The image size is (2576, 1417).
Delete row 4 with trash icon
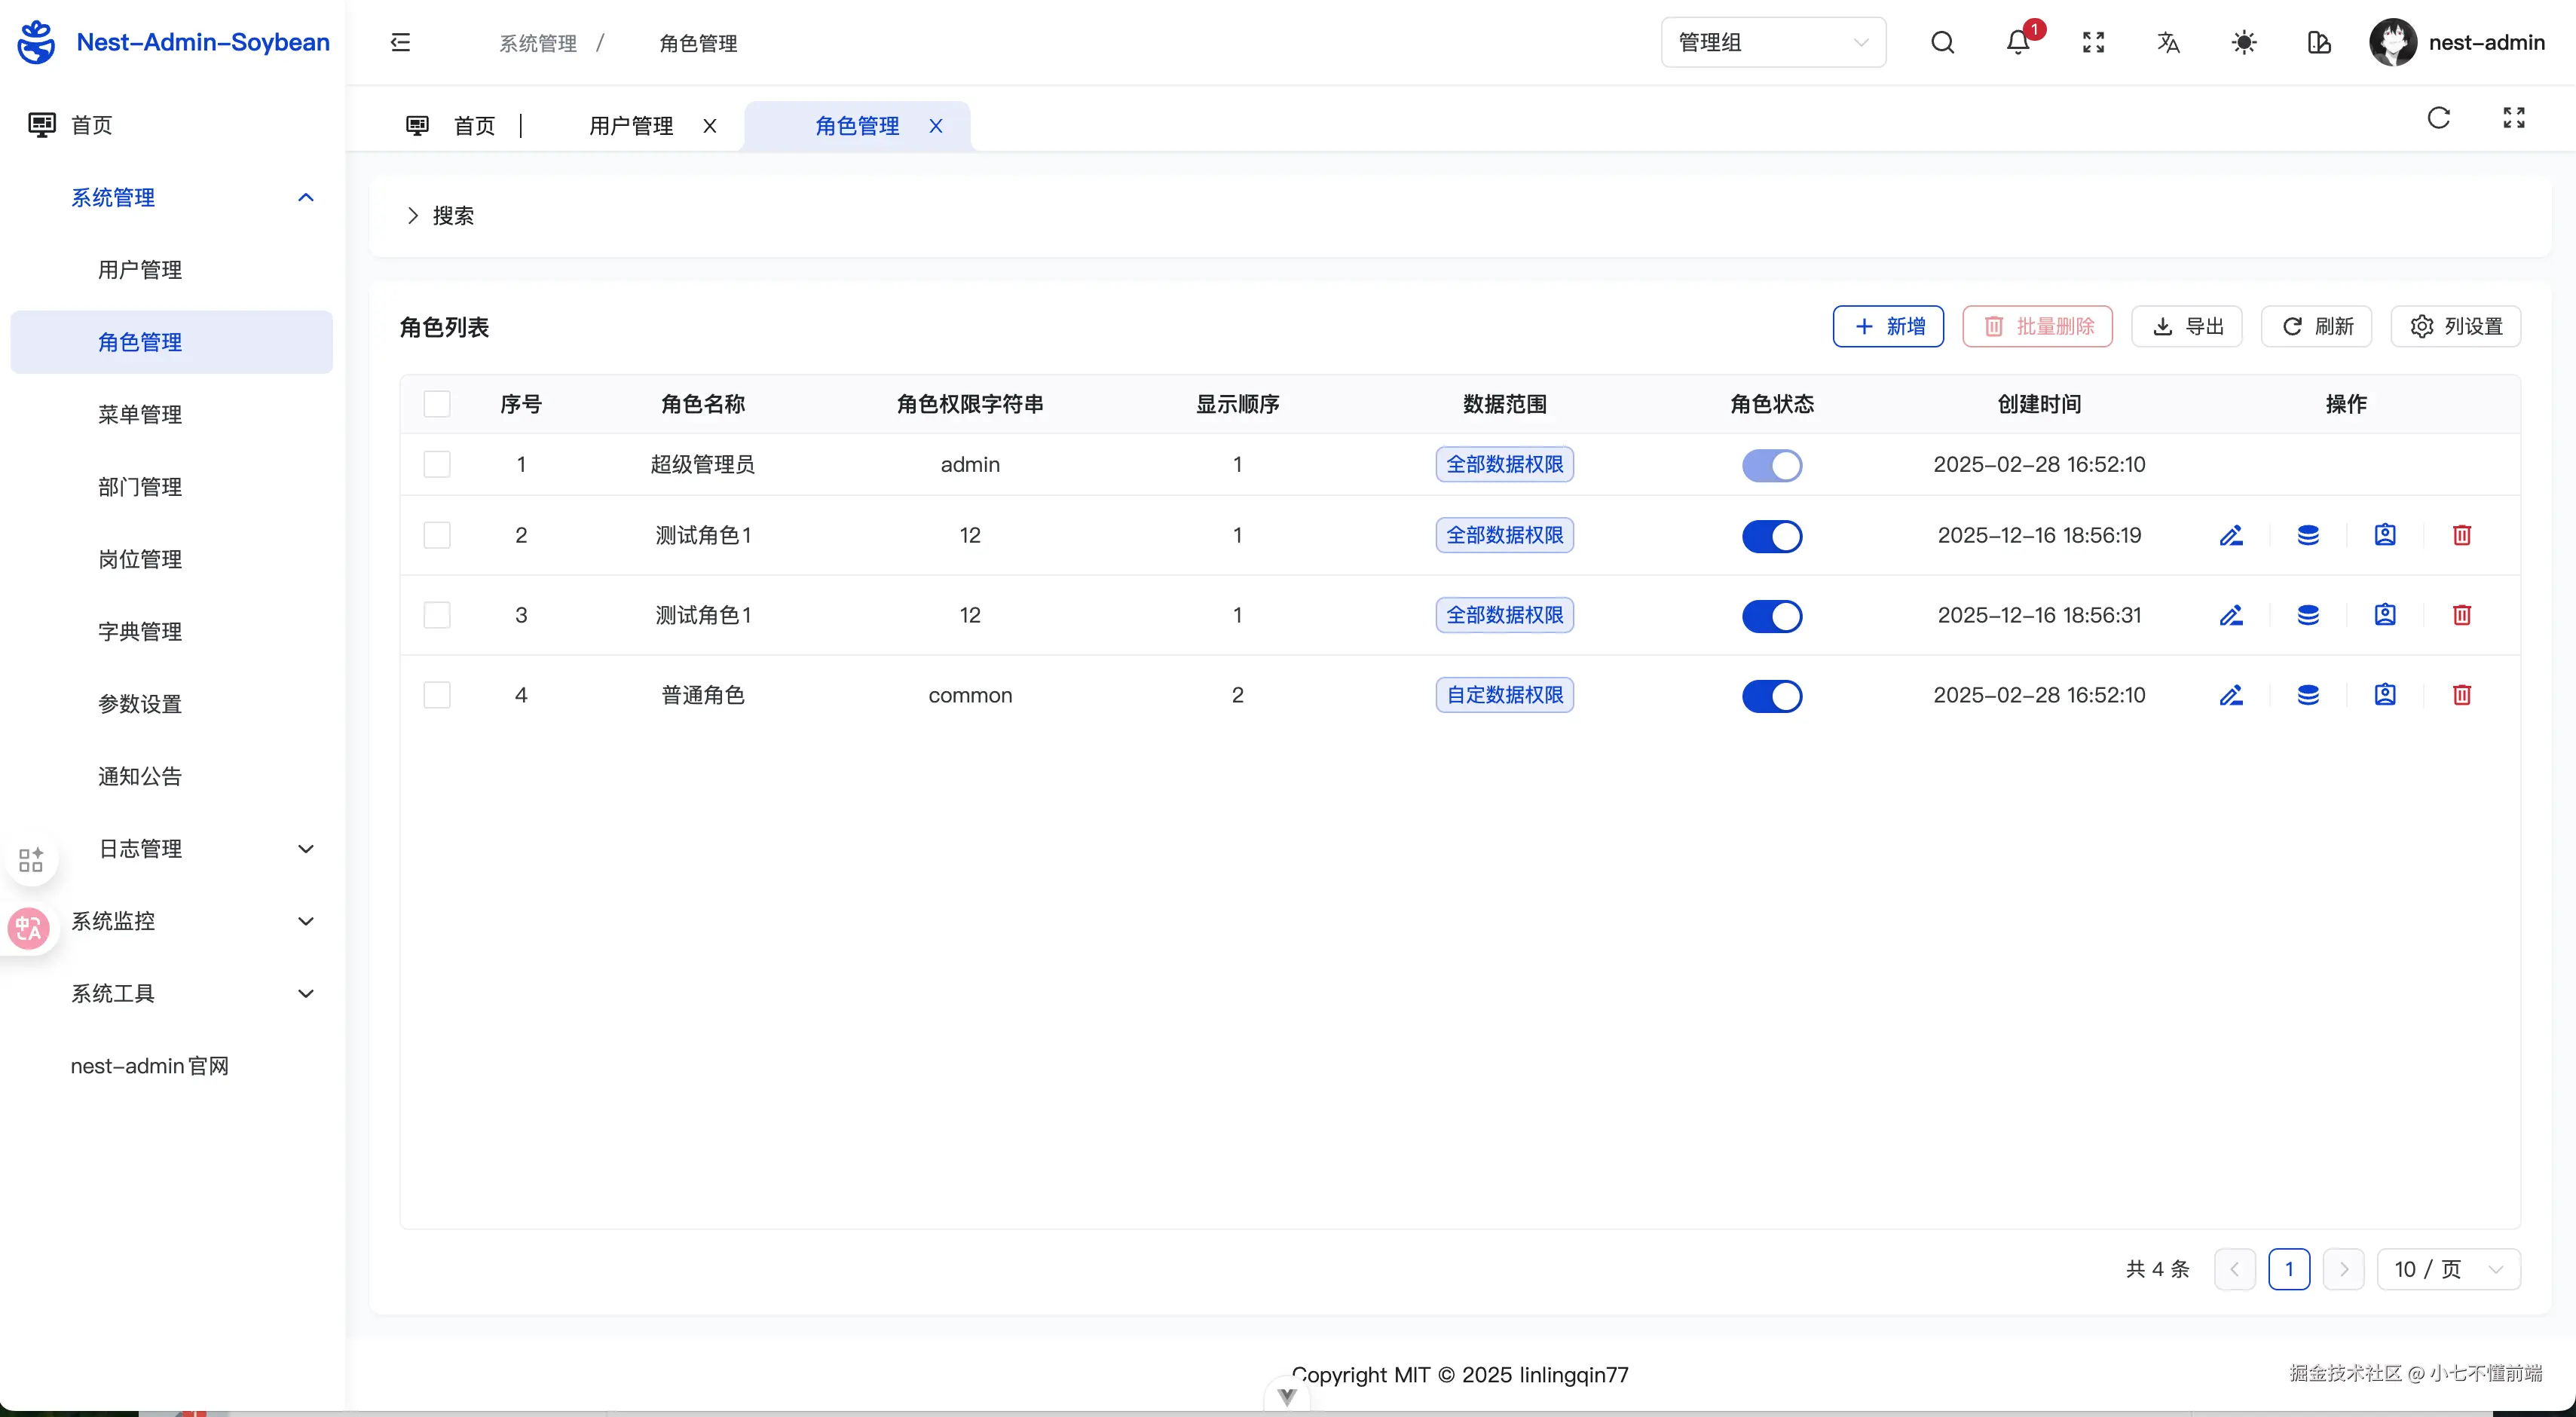(2462, 695)
